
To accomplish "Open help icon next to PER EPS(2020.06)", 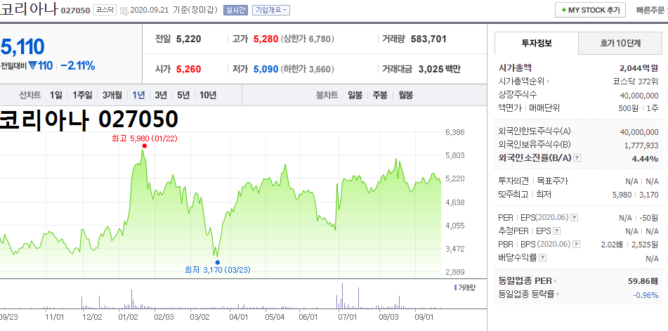I will tap(575, 218).
